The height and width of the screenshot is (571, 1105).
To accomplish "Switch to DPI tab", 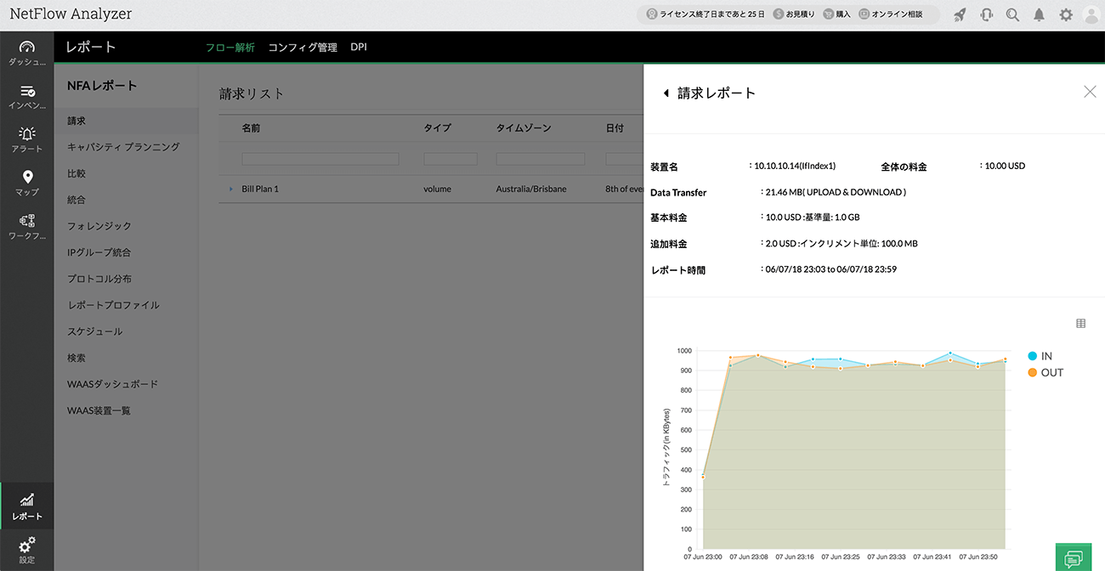I will (359, 48).
